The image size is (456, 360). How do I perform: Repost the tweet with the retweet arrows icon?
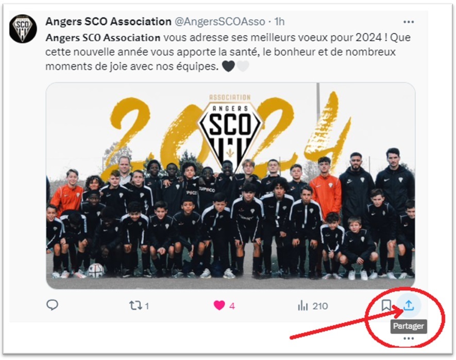(x=136, y=305)
